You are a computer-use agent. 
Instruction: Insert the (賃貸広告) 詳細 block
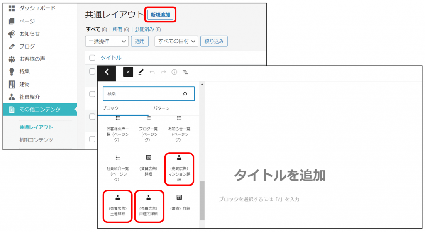tap(148, 166)
